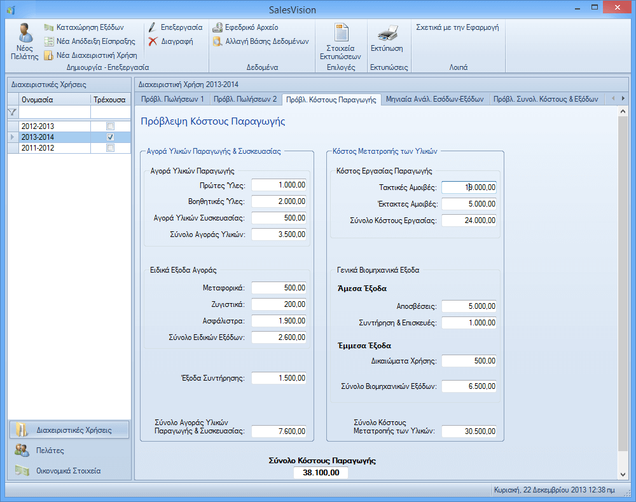Toggle Τρέχουσα checkbox for 2012-2013
Image resolution: width=636 pixels, height=502 pixels.
111,126
